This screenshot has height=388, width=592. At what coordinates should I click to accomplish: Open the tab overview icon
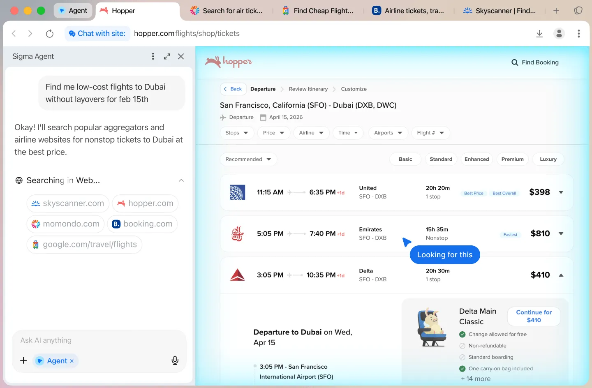coord(578,11)
